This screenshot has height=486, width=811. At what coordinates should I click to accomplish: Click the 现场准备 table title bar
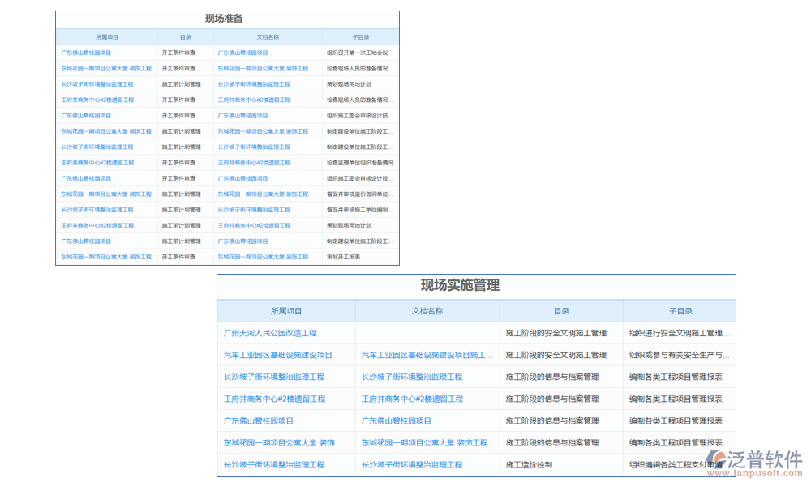pyautogui.click(x=226, y=19)
